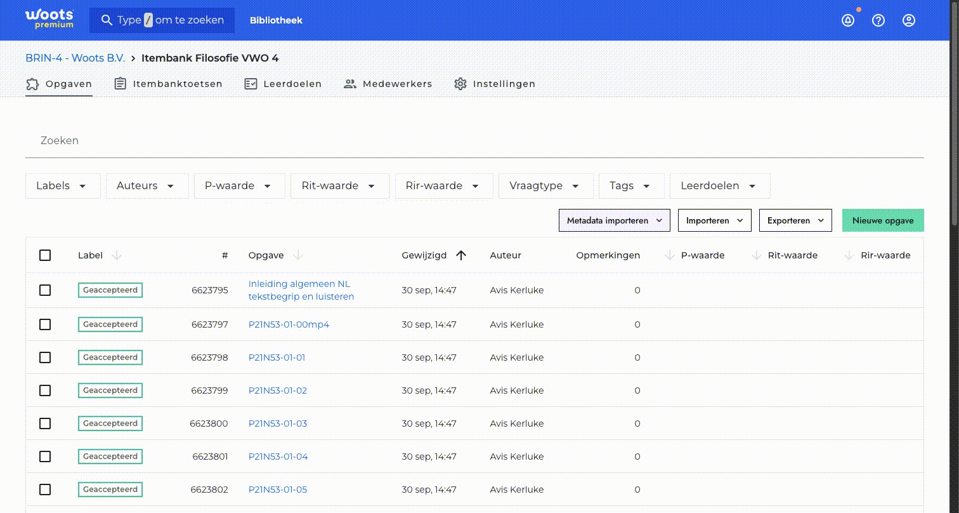Toggle the select-all checkbox in table header

[45, 255]
